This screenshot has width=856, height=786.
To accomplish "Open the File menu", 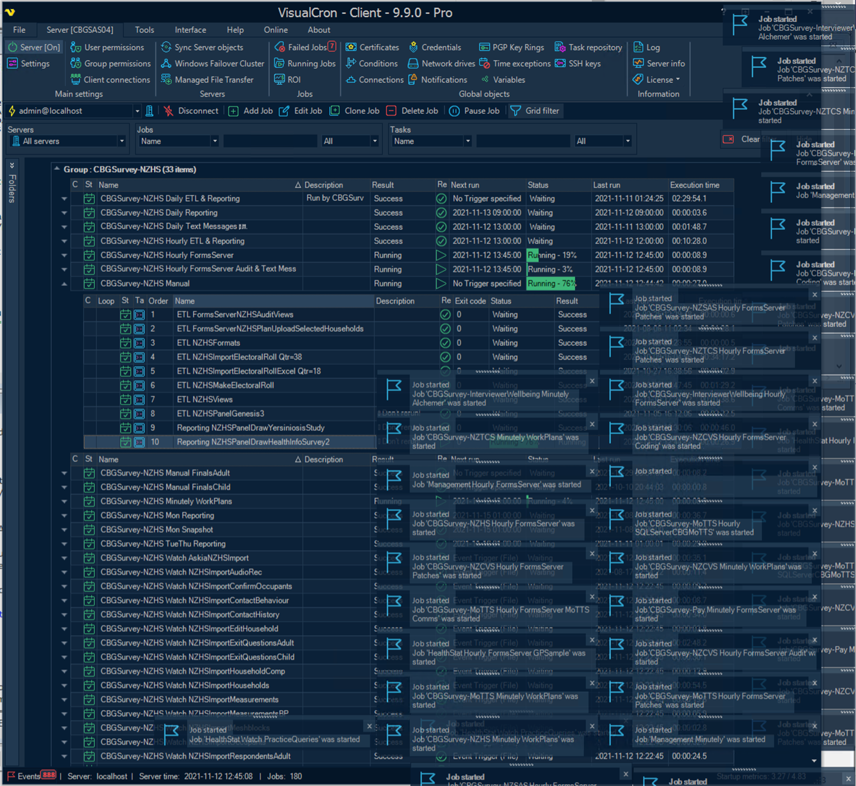I will pyautogui.click(x=20, y=30).
